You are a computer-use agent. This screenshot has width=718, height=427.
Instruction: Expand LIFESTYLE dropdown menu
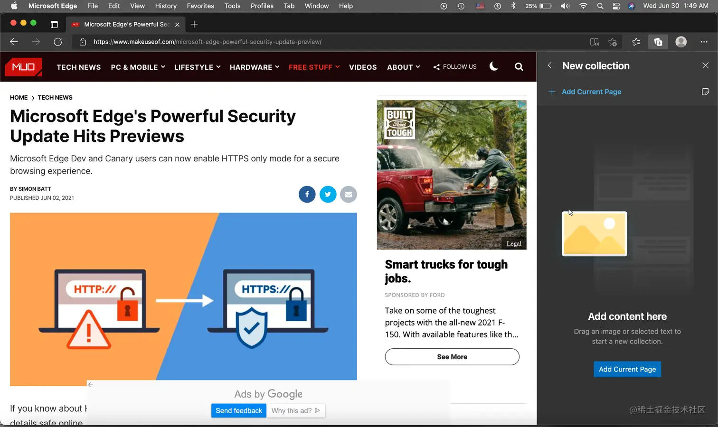coord(197,67)
